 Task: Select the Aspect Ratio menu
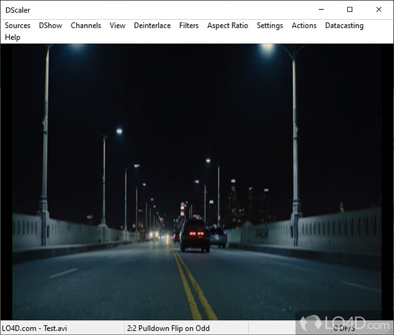(x=228, y=26)
